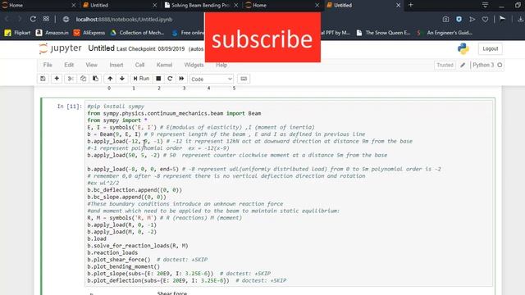
Task: Click the Last Checkpoint text
Action: click(151, 49)
